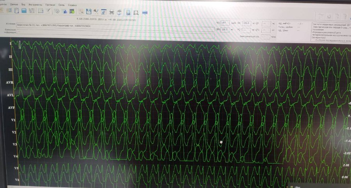
Task: Click the QRS value field
Action: (225, 29)
